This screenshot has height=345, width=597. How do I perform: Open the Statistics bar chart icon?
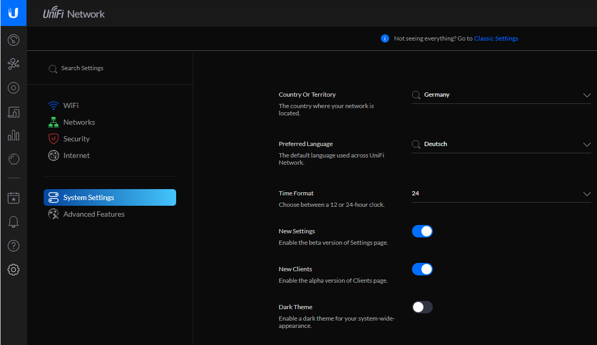coord(14,135)
